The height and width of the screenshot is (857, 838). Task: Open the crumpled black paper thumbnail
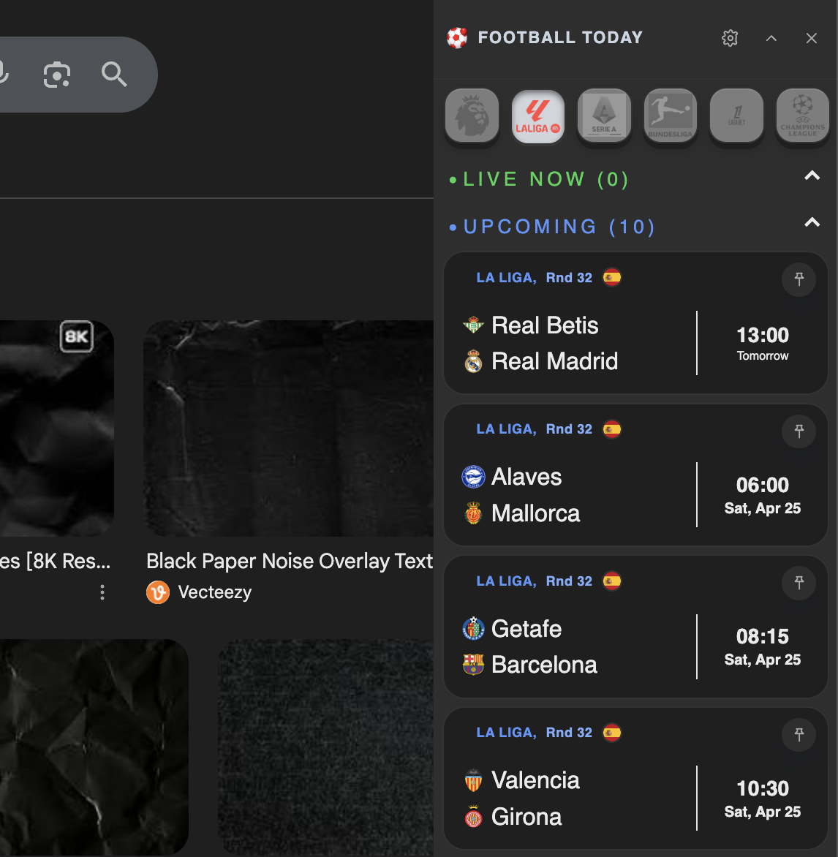point(94,747)
